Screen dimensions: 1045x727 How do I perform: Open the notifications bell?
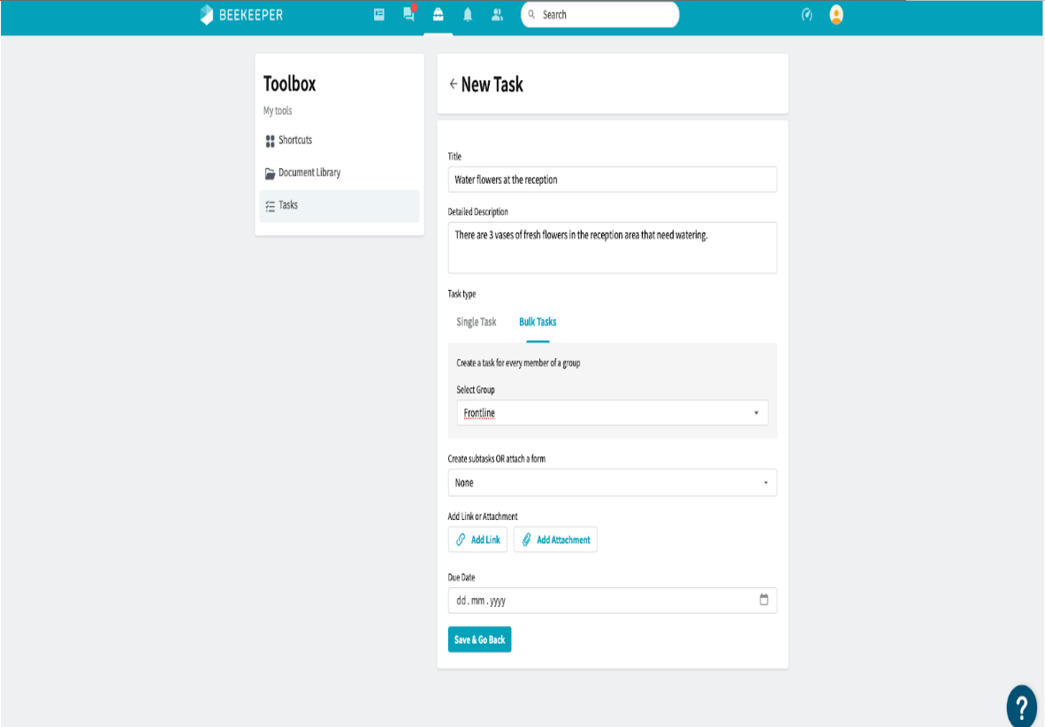pyautogui.click(x=468, y=14)
